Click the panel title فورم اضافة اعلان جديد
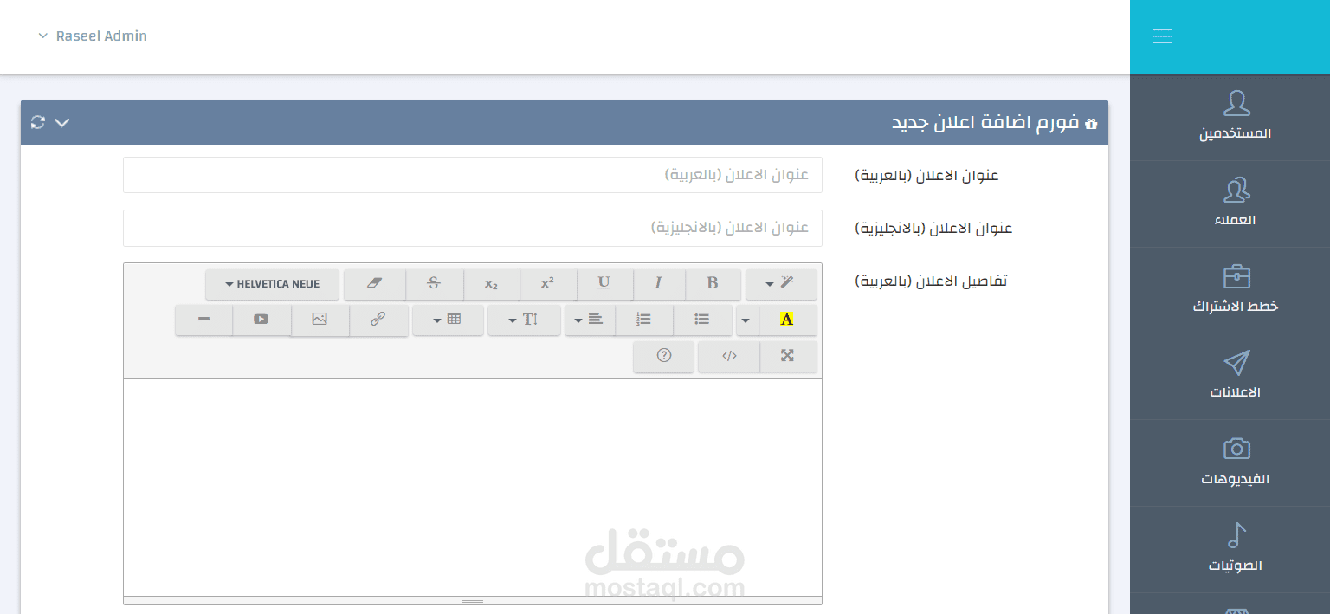 click(x=985, y=123)
